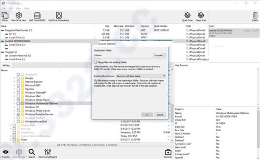Click the Add Virtual RAID icon

(37, 16)
